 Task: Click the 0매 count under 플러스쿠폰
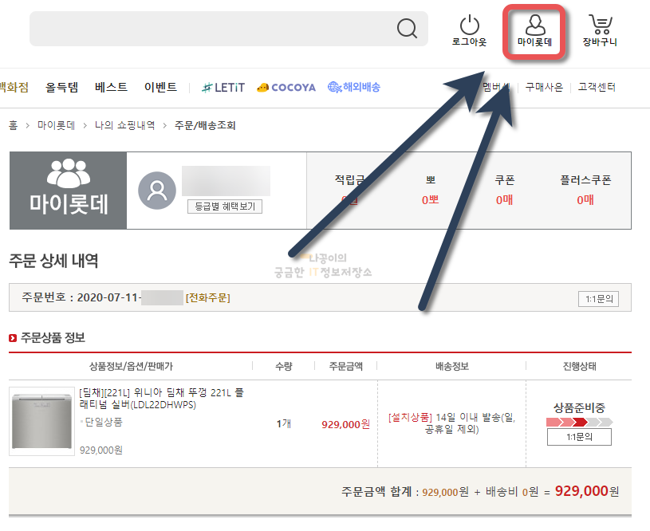(x=585, y=200)
